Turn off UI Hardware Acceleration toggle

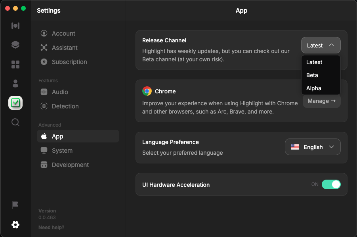pos(331,184)
